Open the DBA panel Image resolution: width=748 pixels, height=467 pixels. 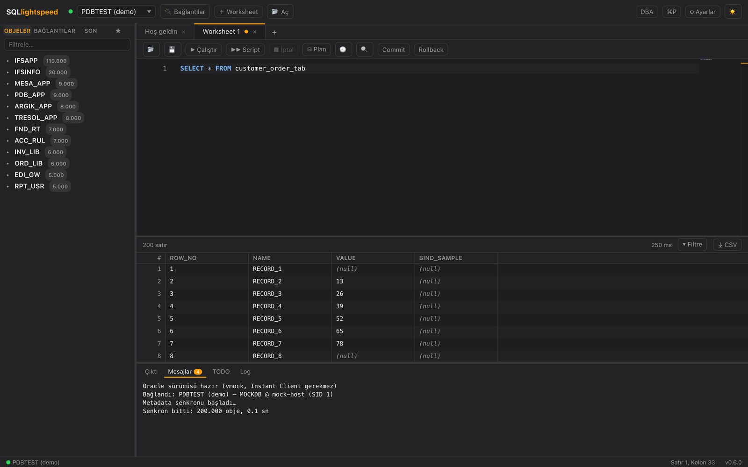pyautogui.click(x=647, y=12)
